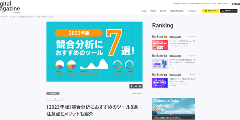
Task: Click the bronze crown Ranking 3 icon
Action: (x=165, y=75)
